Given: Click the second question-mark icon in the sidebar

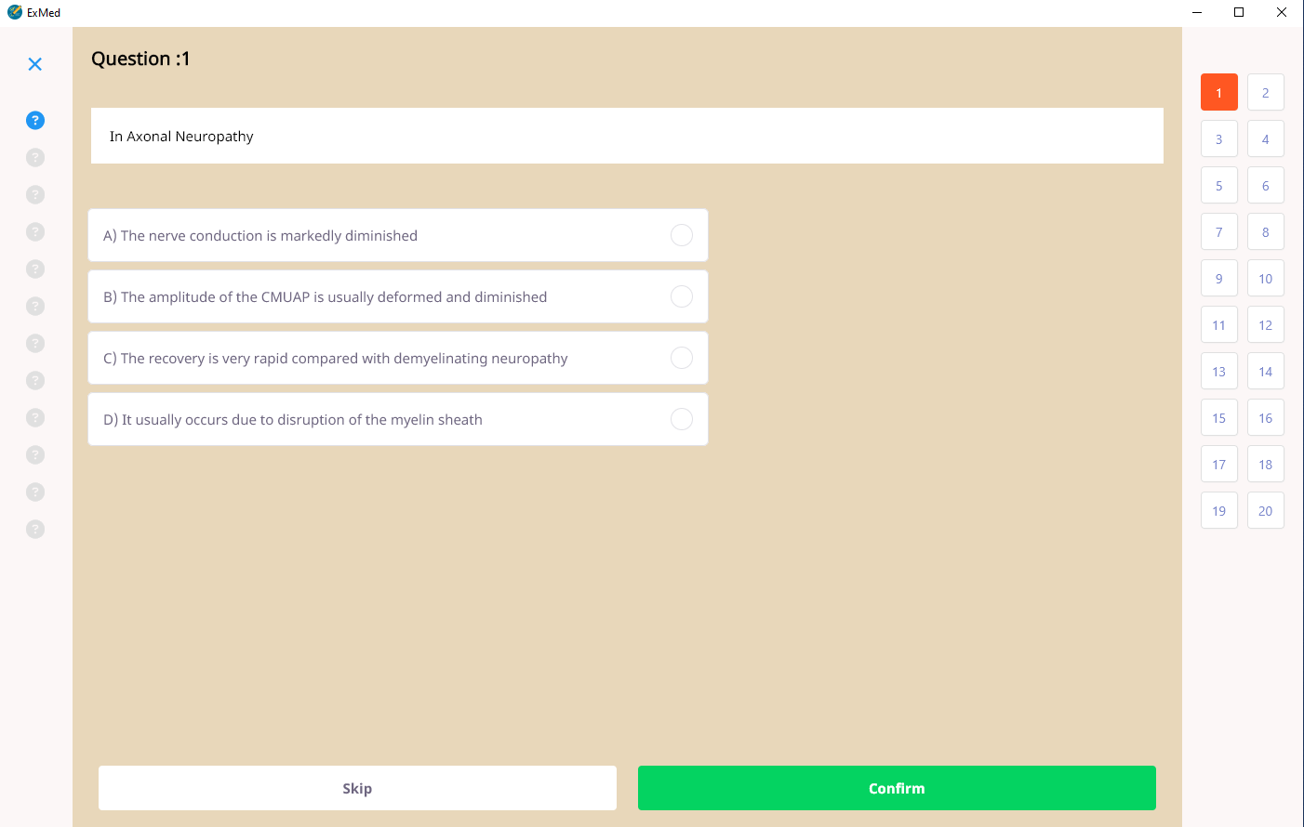Looking at the screenshot, I should coord(34,157).
